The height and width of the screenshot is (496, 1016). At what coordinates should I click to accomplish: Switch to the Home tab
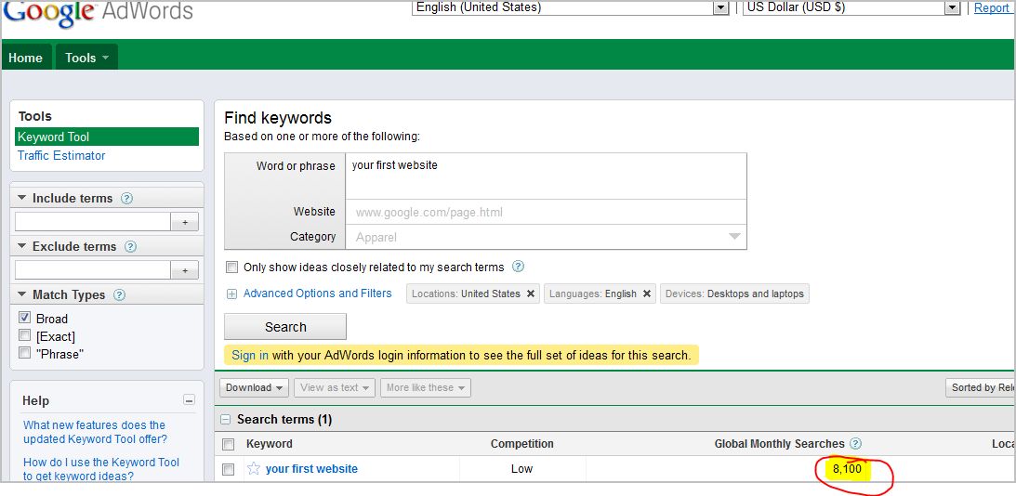pos(25,58)
